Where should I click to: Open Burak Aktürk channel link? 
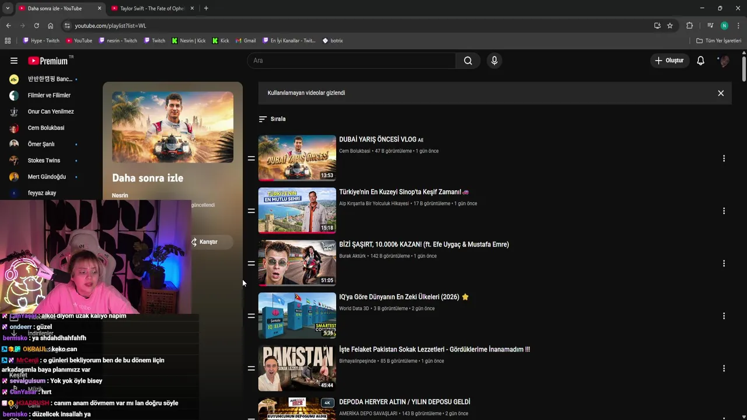click(x=352, y=256)
